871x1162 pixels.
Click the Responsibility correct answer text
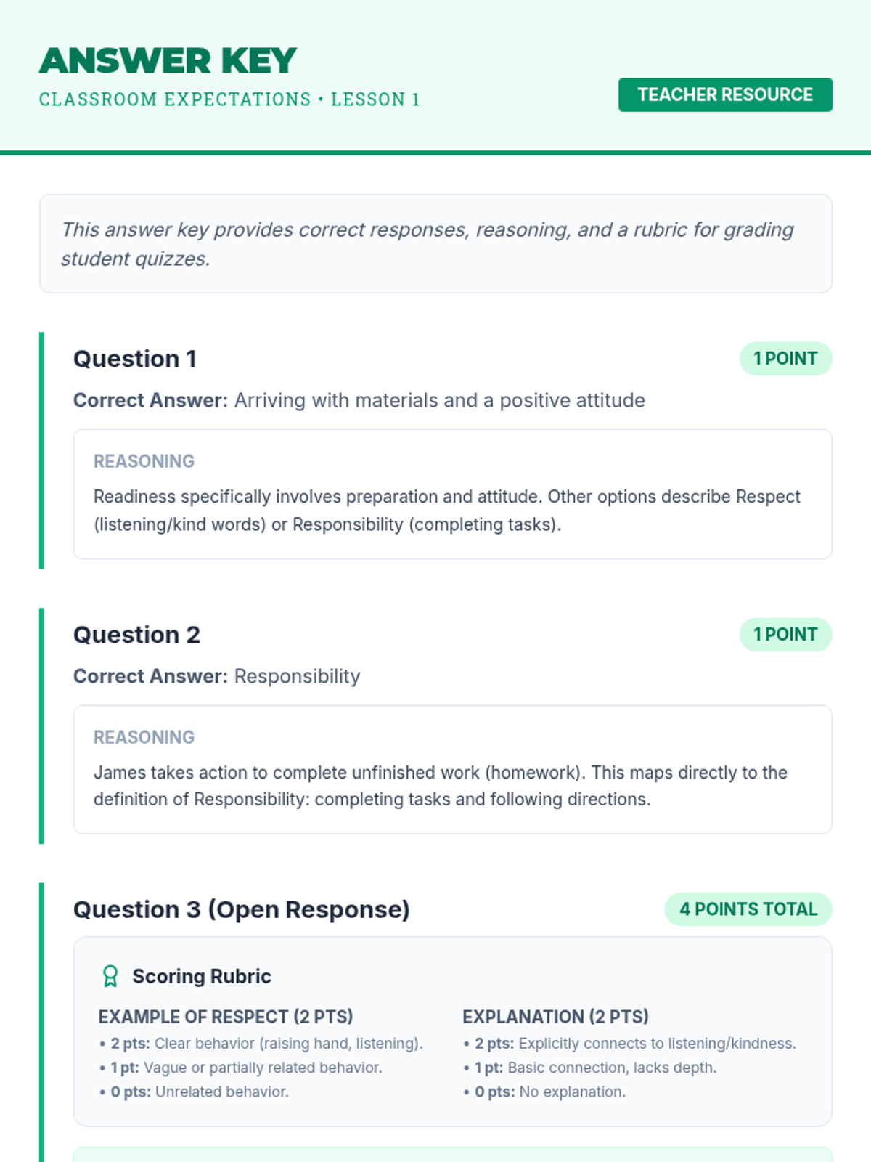(x=297, y=676)
